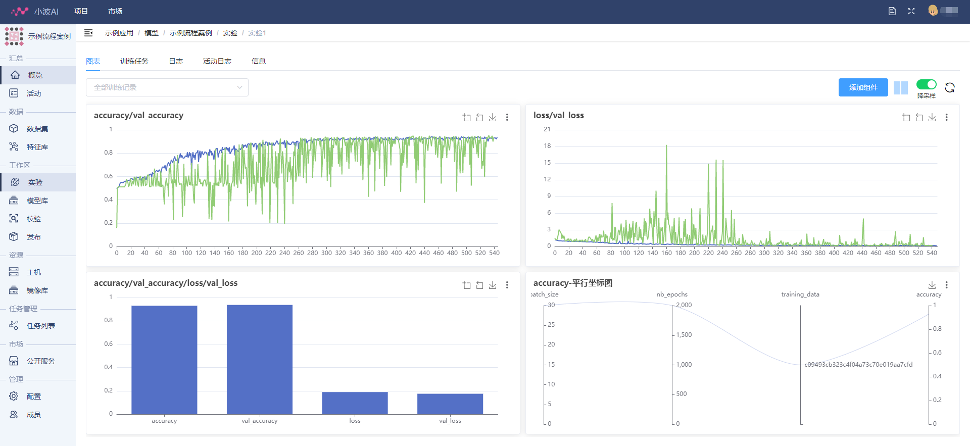Viewport: 970px width, 446px height.
Task: Open more options on accuracy/val_accuracy chart
Action: tap(507, 117)
